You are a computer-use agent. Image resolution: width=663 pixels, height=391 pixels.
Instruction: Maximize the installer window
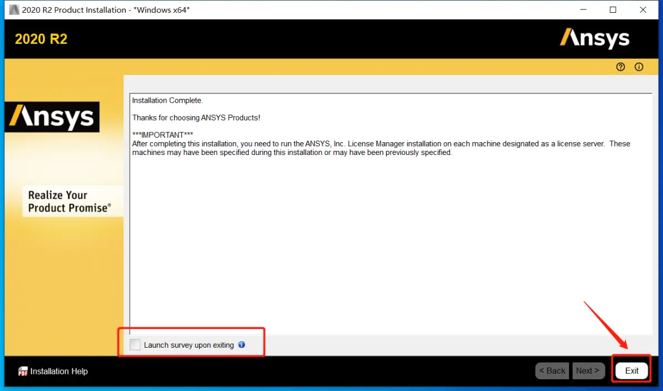pos(613,9)
